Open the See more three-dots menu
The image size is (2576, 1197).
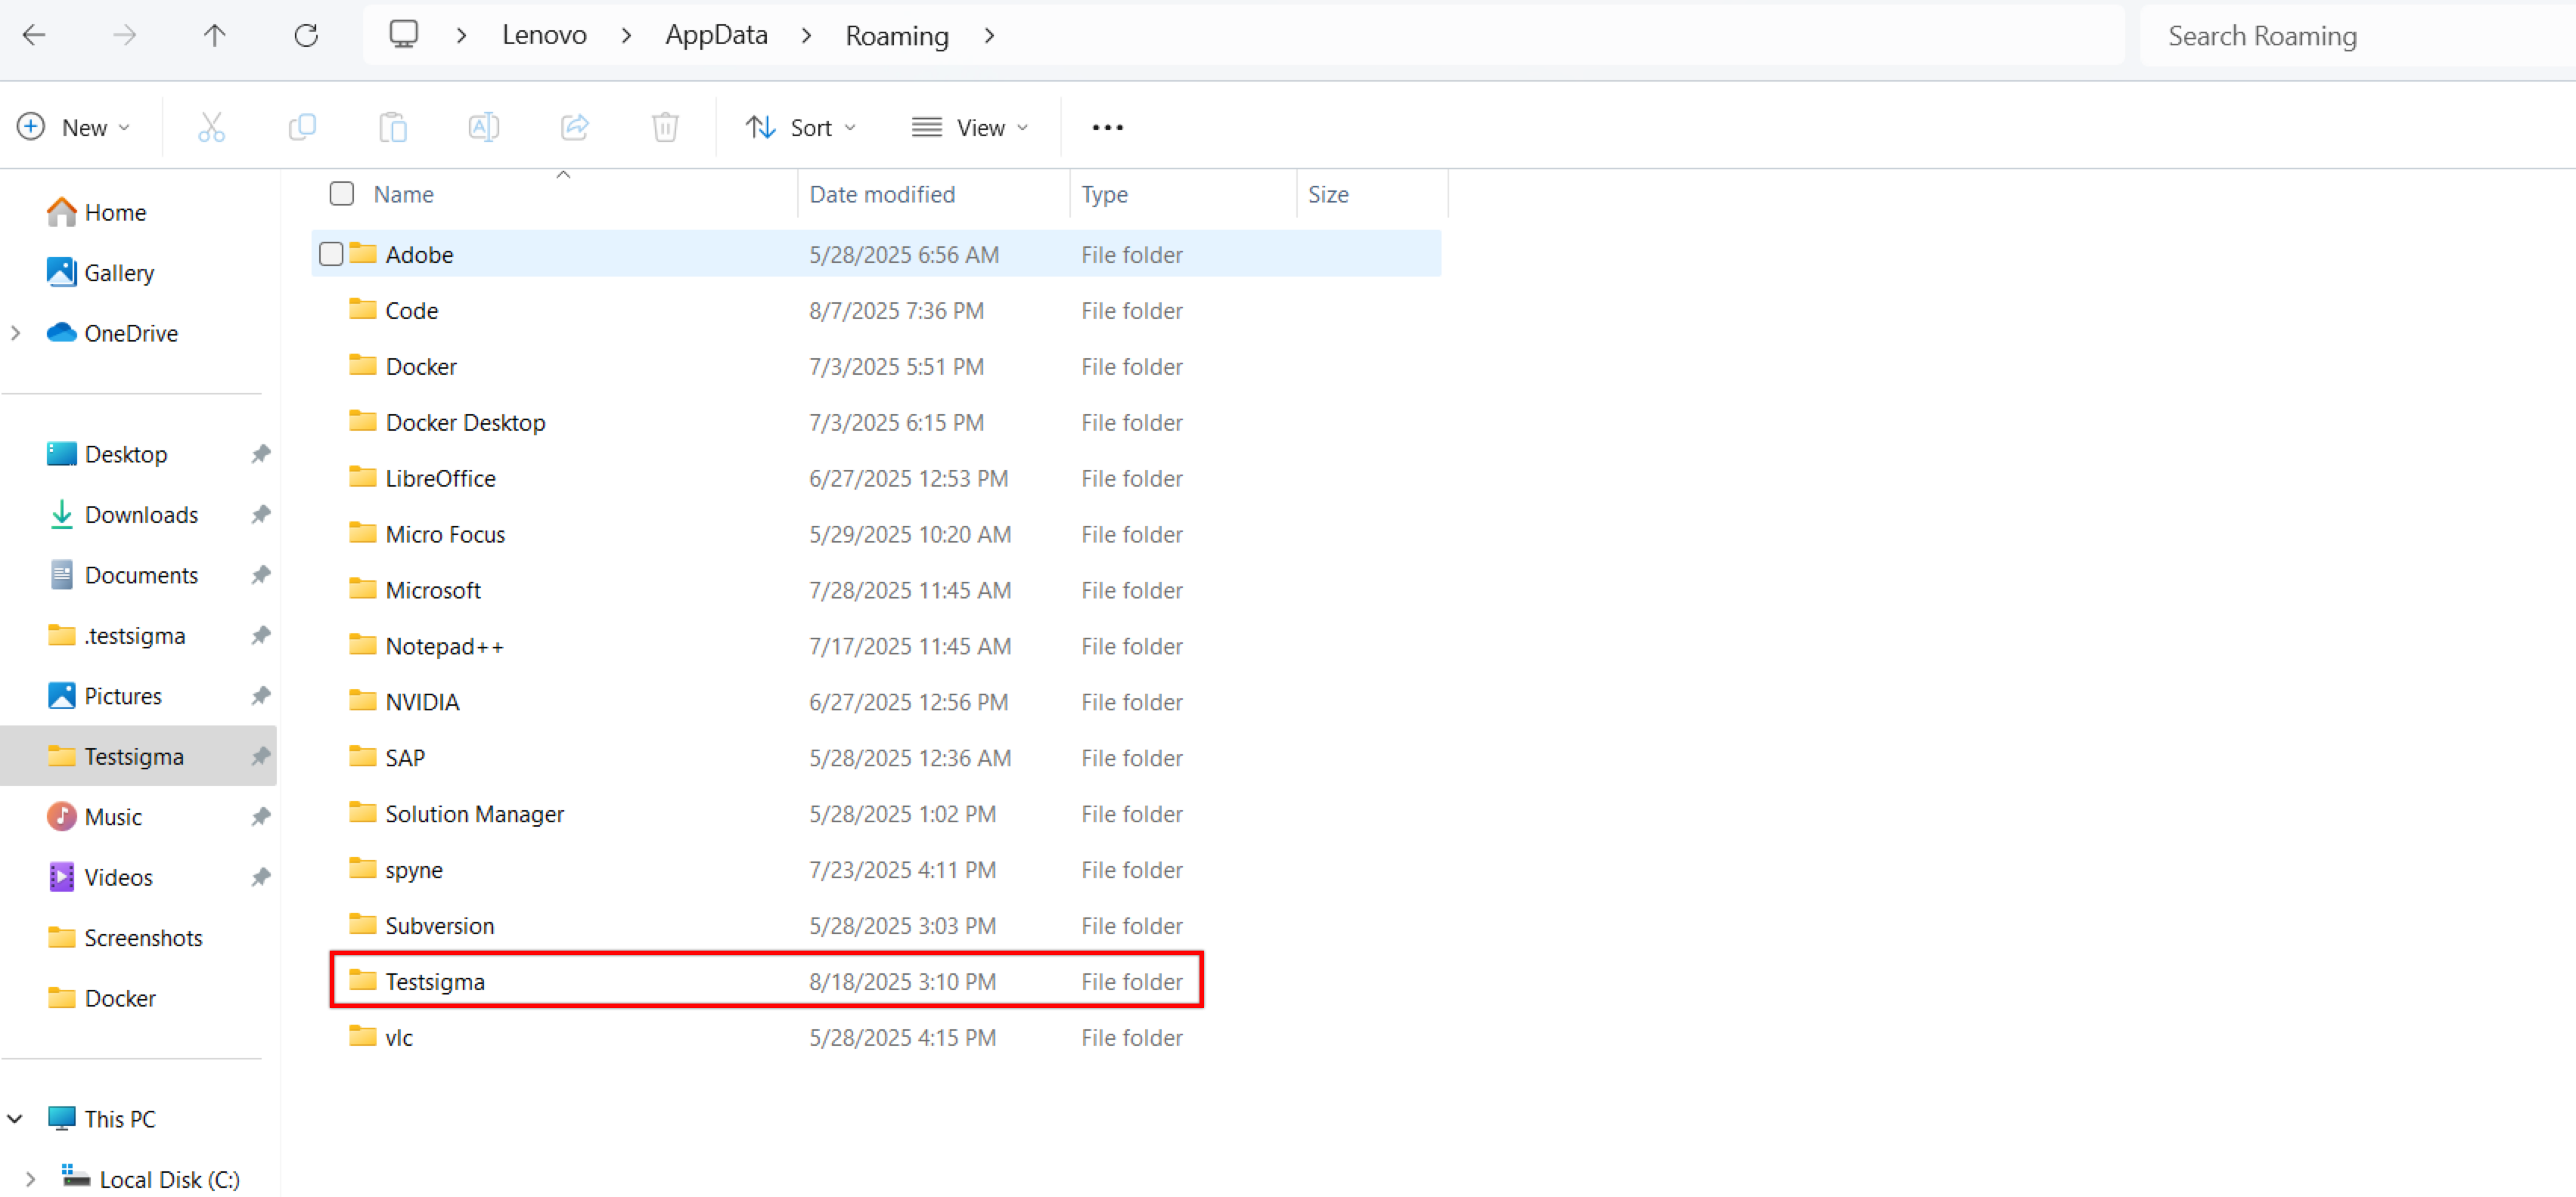pyautogui.click(x=1107, y=127)
